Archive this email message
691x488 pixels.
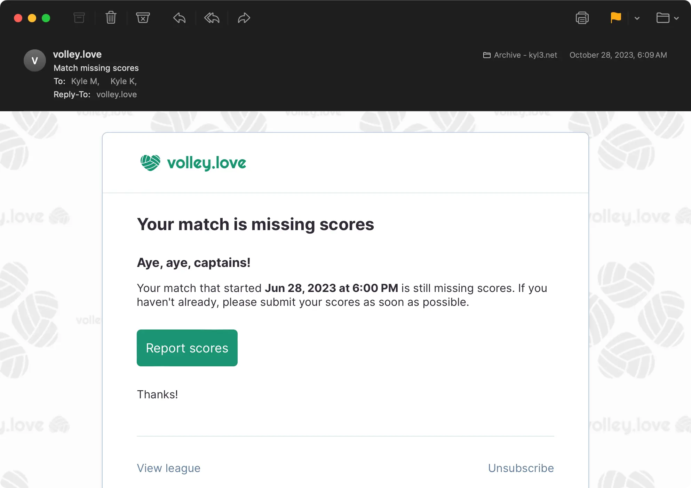click(79, 18)
